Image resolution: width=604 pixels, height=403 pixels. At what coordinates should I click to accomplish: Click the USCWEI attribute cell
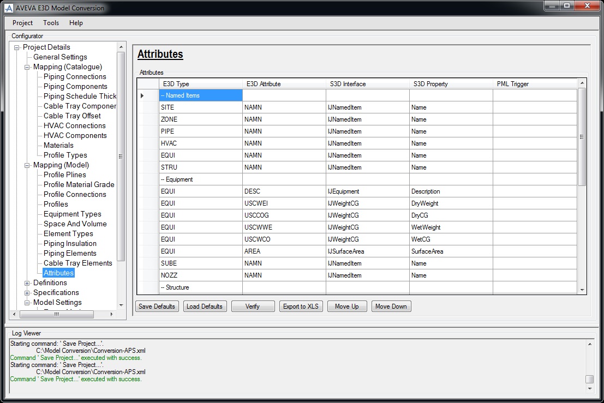pyautogui.click(x=284, y=203)
